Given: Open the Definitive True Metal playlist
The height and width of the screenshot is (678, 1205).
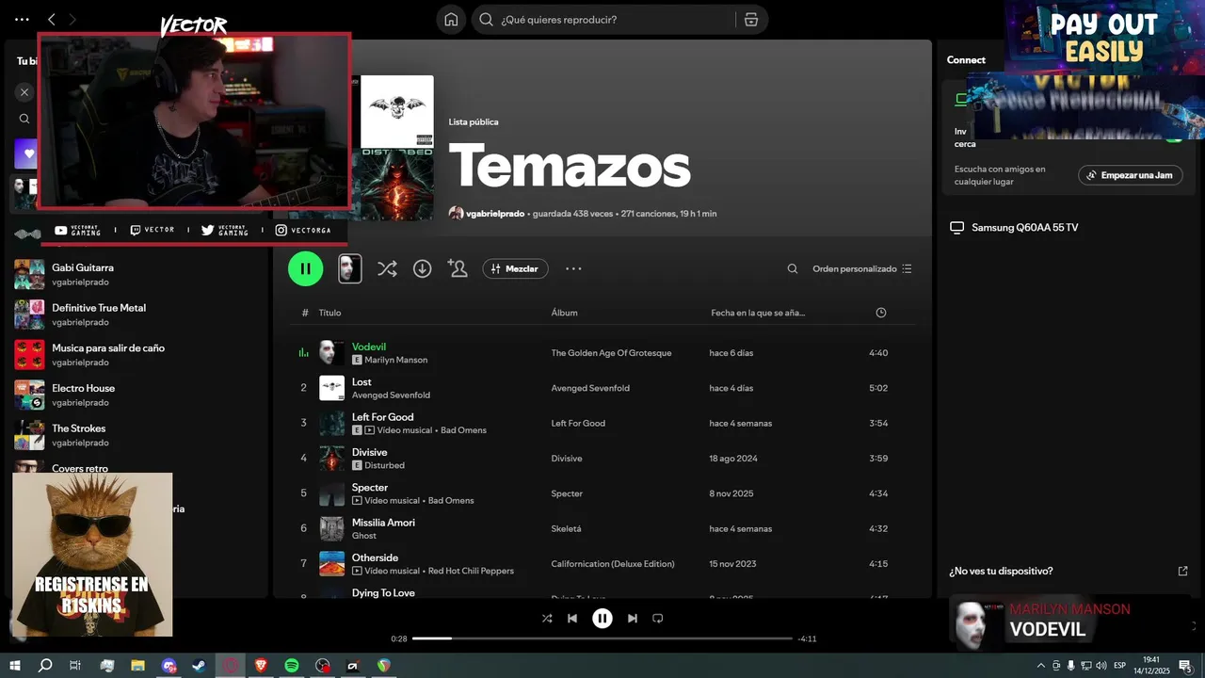Looking at the screenshot, I should 99,308.
